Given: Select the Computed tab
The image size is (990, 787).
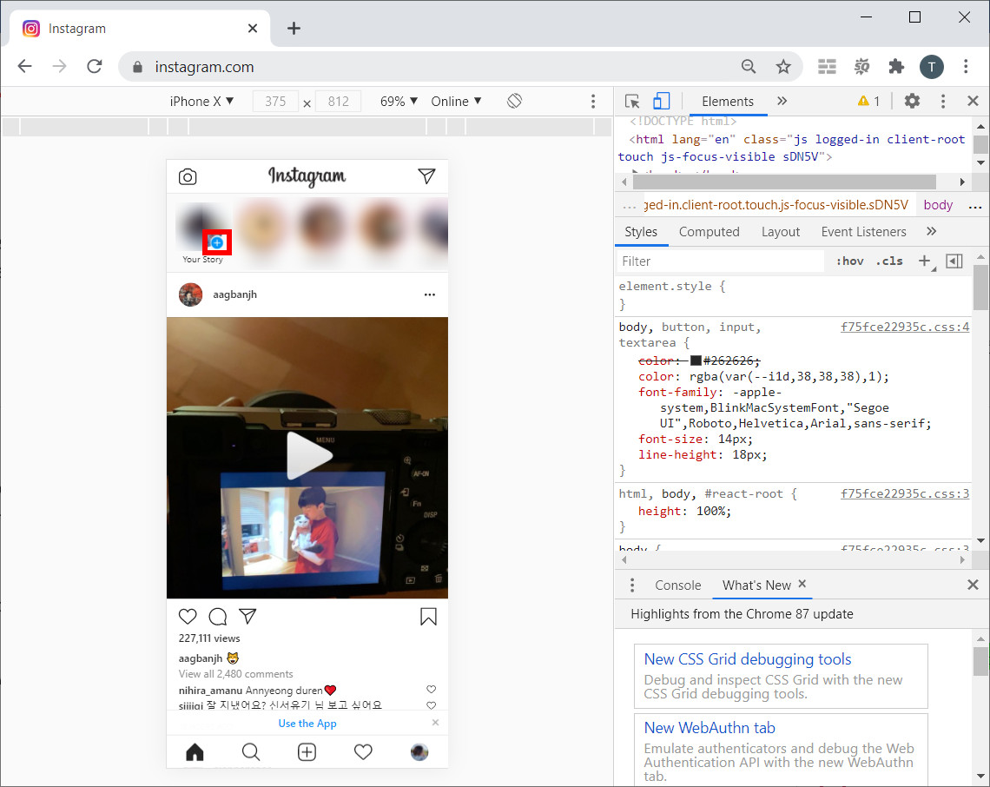Looking at the screenshot, I should click(x=709, y=232).
